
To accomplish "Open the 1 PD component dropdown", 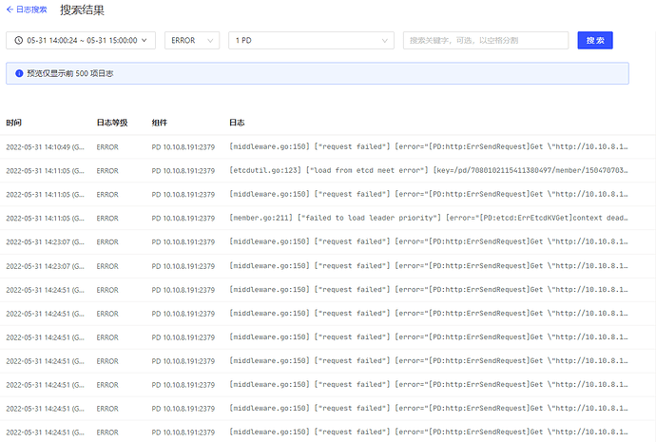I will coord(311,40).
